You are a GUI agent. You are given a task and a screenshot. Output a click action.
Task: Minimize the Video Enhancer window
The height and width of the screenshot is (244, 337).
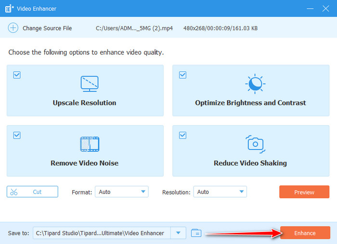click(310, 9)
